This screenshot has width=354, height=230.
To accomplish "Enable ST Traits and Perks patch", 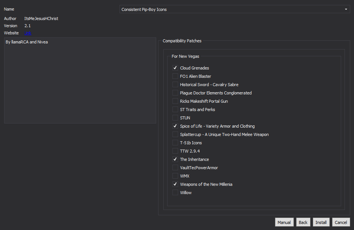I will (175, 110).
